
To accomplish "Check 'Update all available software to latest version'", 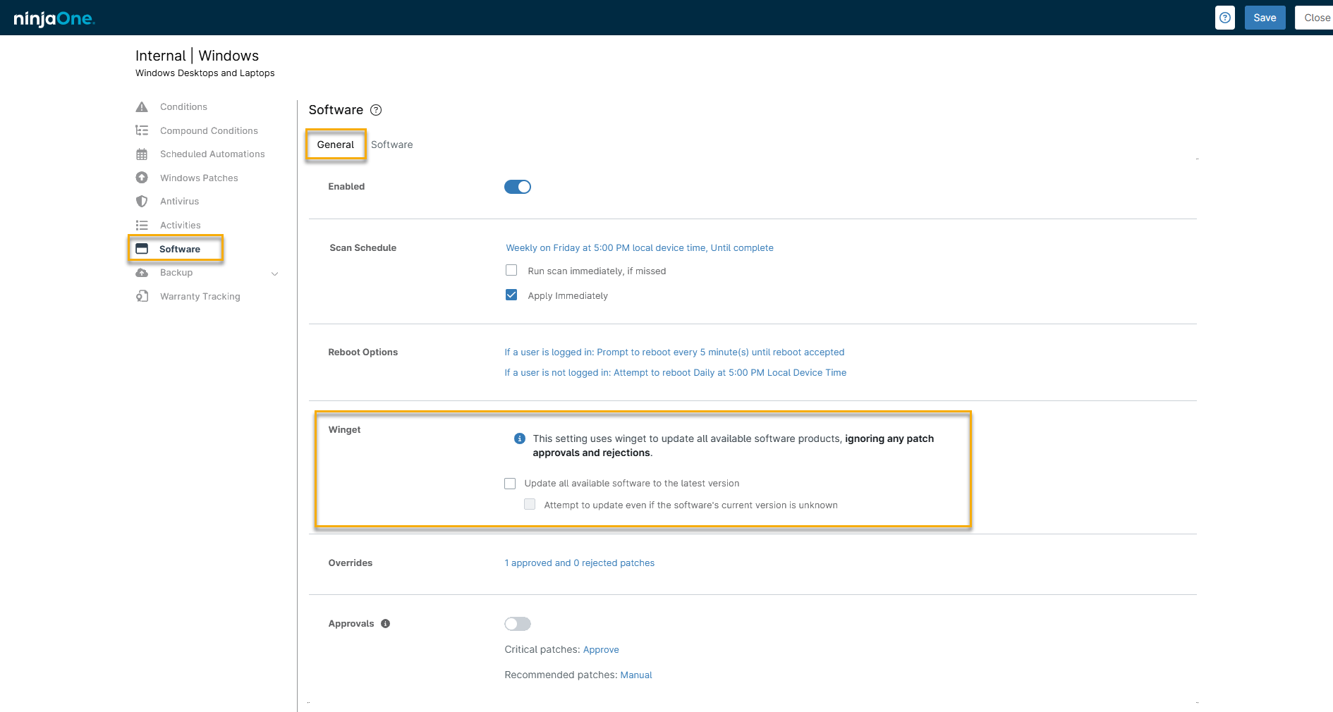I will [510, 484].
